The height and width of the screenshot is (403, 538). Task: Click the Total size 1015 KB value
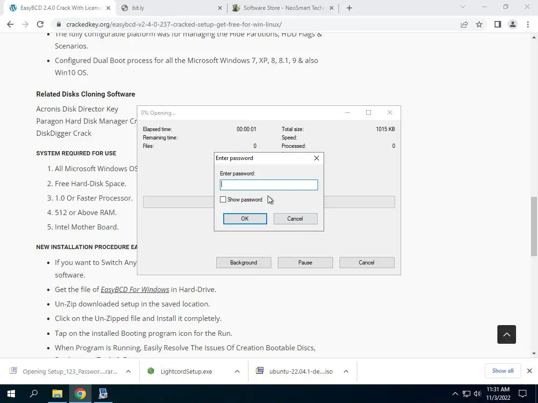385,129
